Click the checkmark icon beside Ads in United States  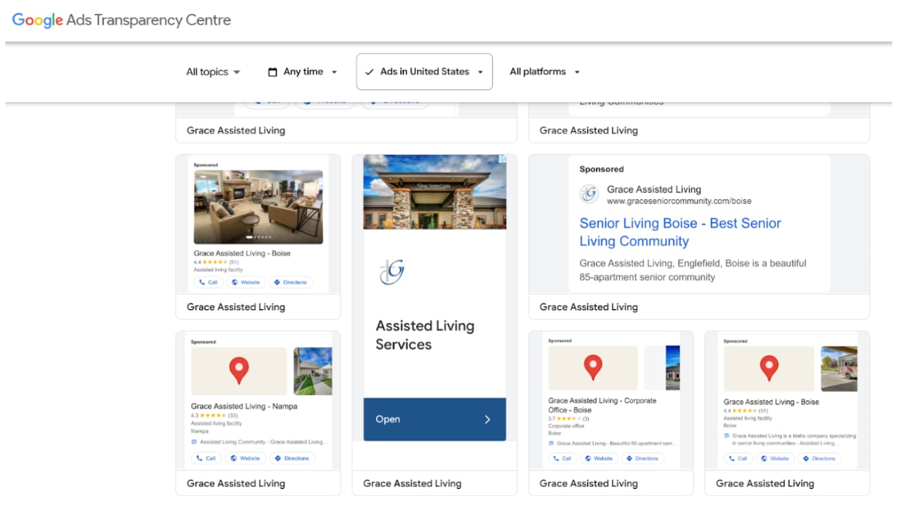pos(369,71)
